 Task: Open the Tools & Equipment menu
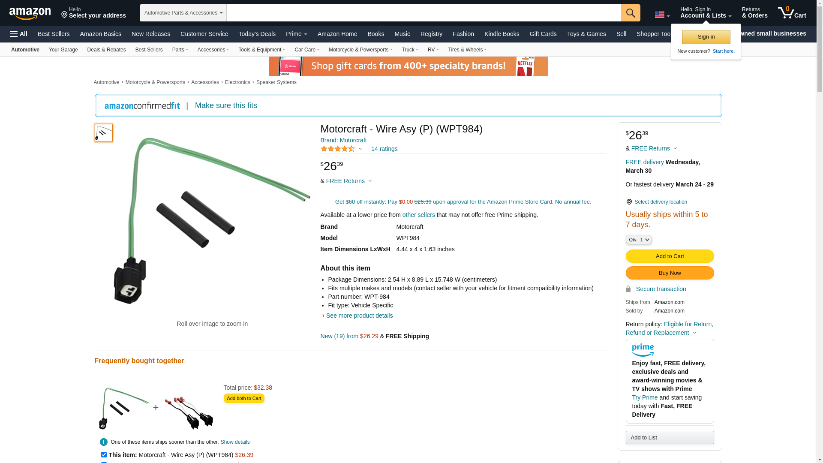click(261, 50)
